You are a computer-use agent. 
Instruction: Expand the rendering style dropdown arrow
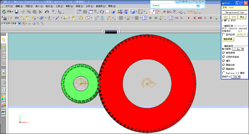tap(137, 12)
